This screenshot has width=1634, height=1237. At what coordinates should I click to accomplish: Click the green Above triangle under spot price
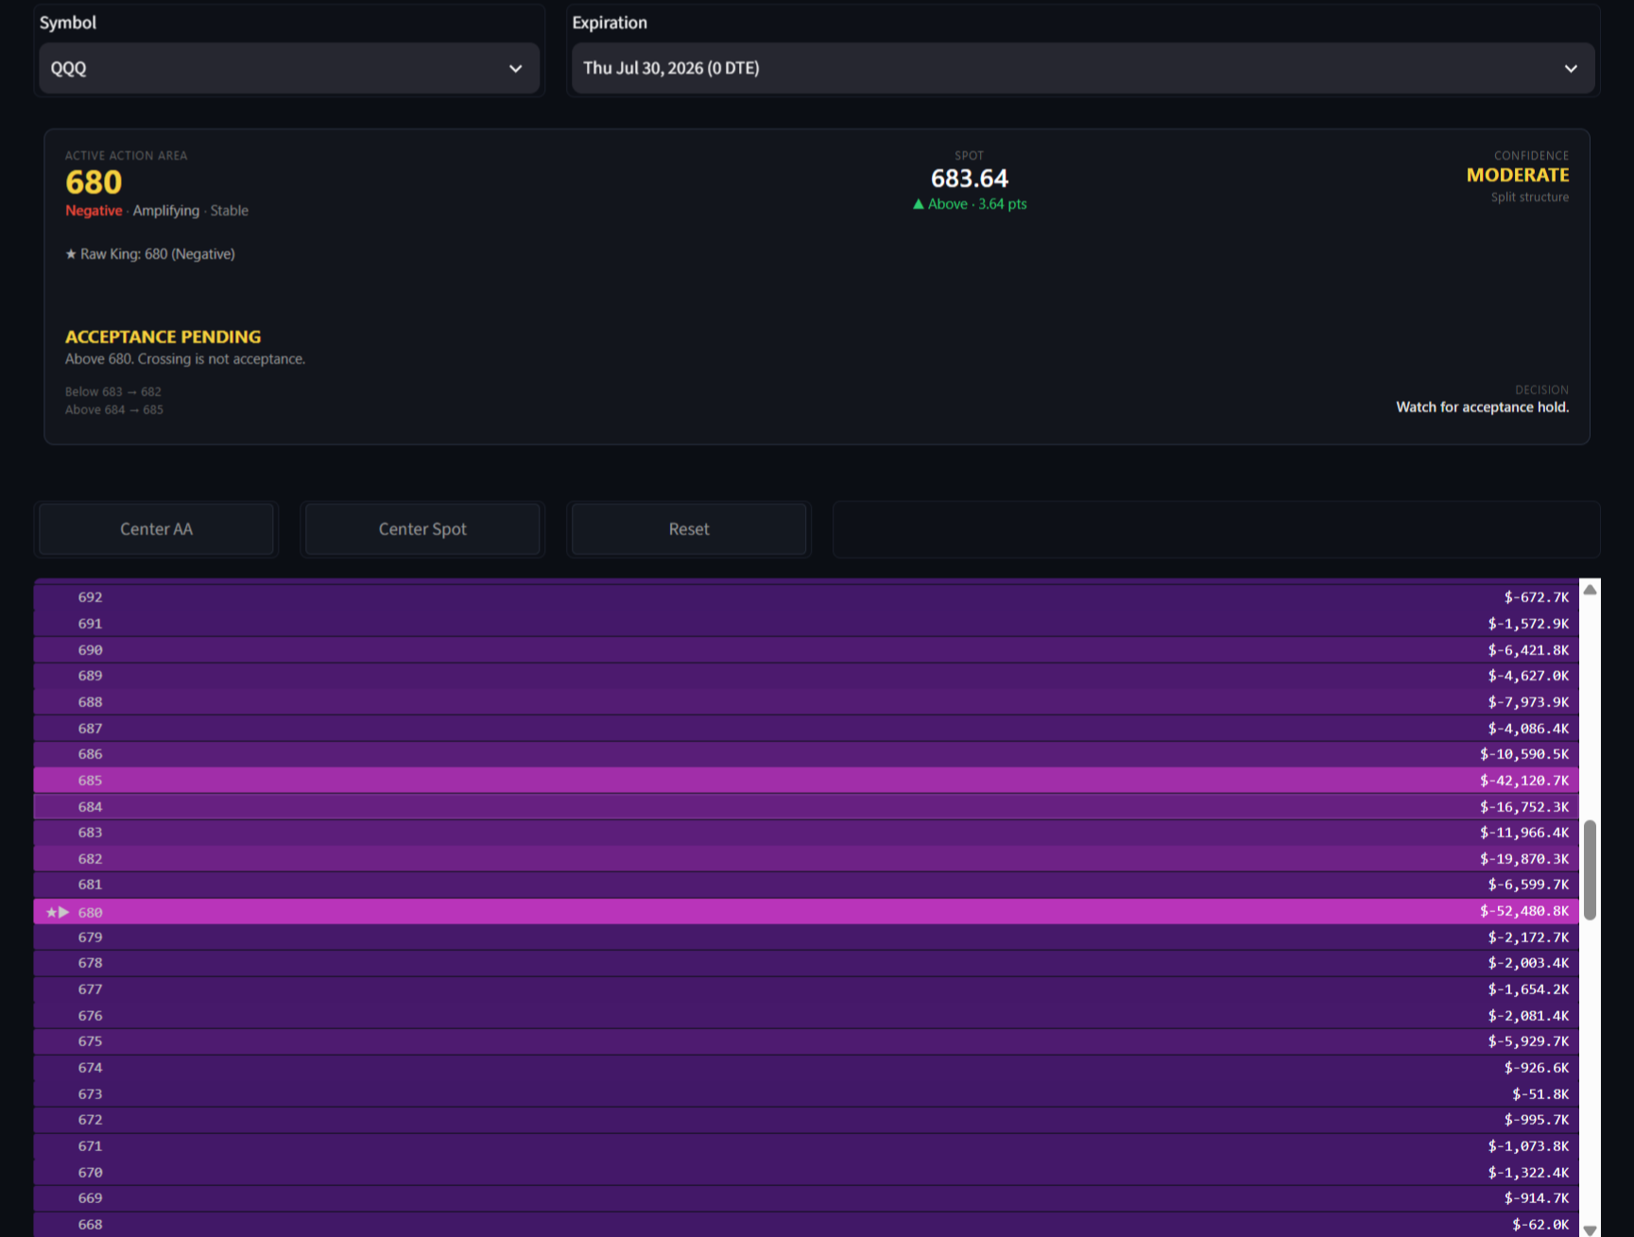[x=918, y=204]
